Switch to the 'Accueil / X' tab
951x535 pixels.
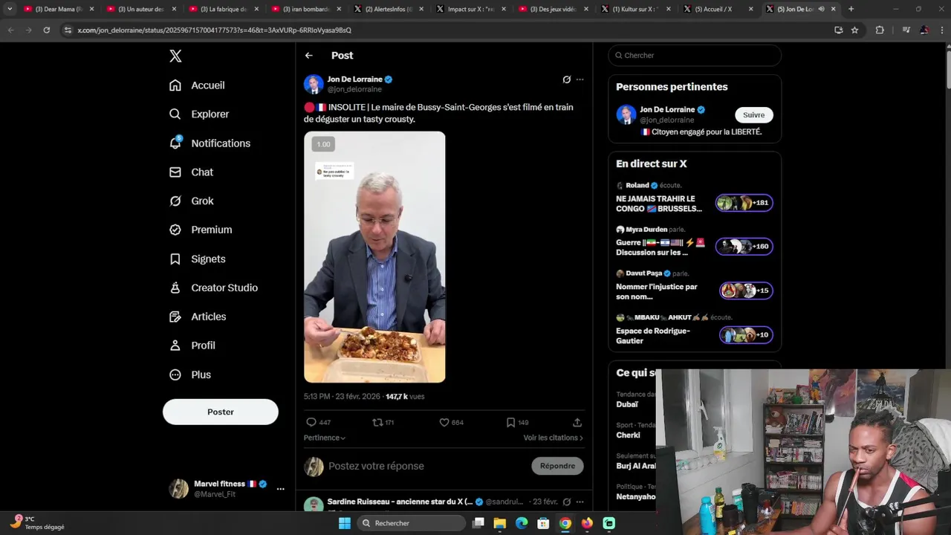pyautogui.click(x=718, y=9)
